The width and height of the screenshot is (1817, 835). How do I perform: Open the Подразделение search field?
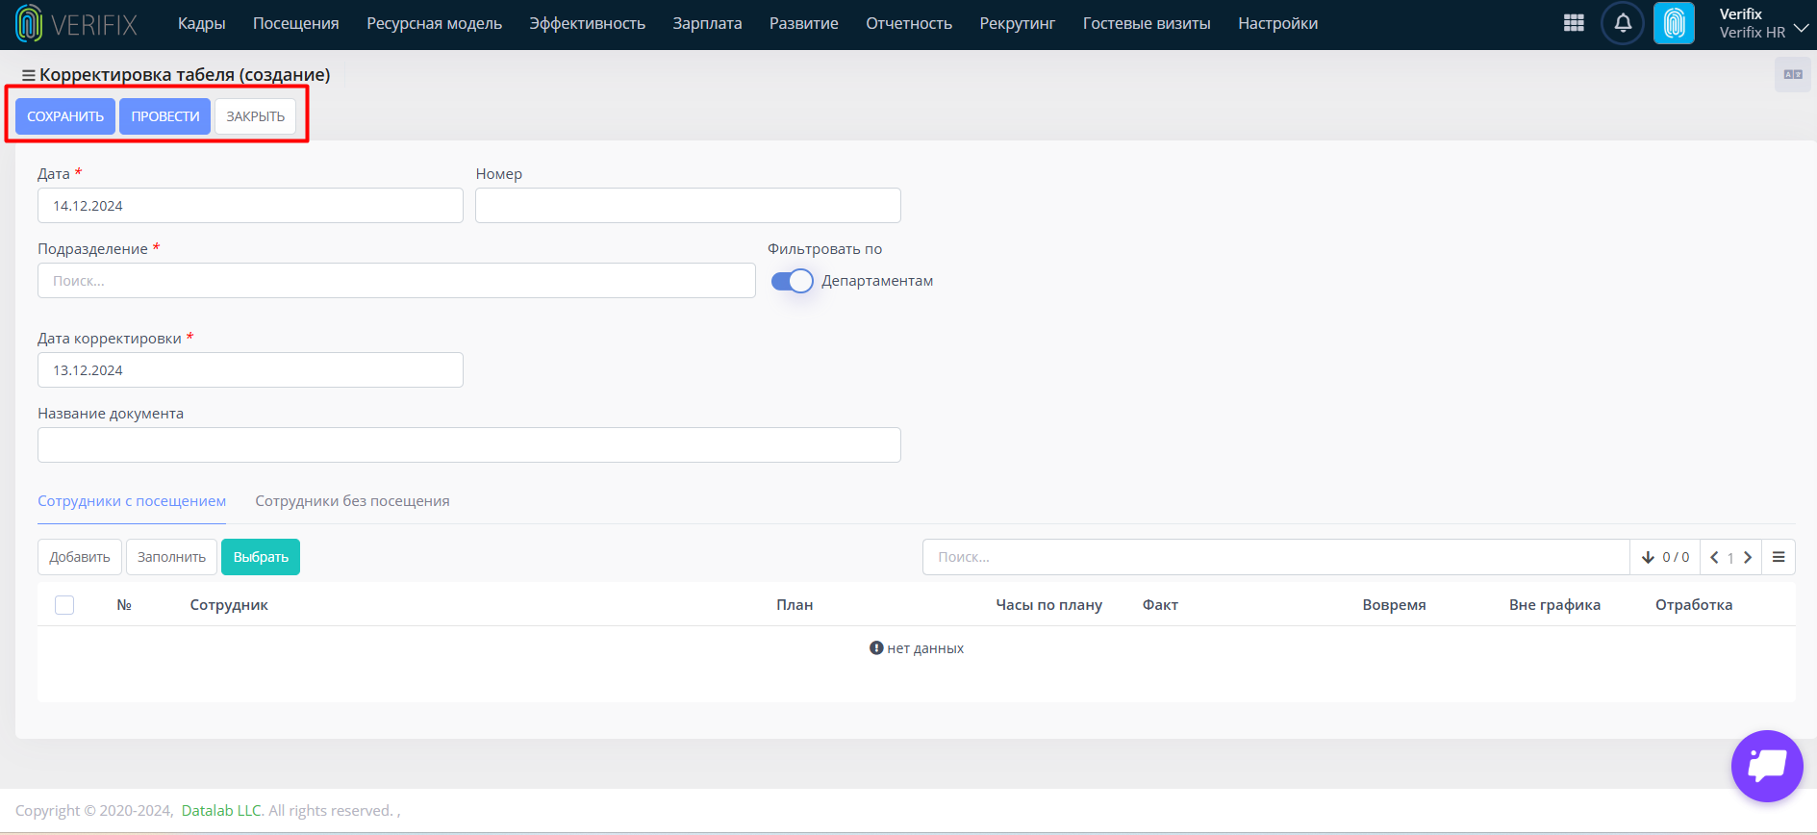(396, 281)
